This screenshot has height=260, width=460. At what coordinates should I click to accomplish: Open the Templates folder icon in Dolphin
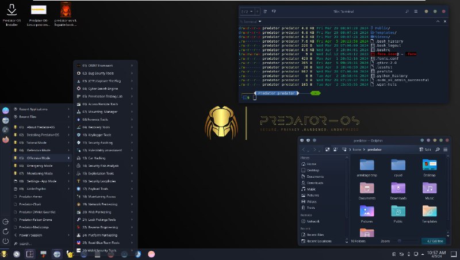(x=430, y=214)
